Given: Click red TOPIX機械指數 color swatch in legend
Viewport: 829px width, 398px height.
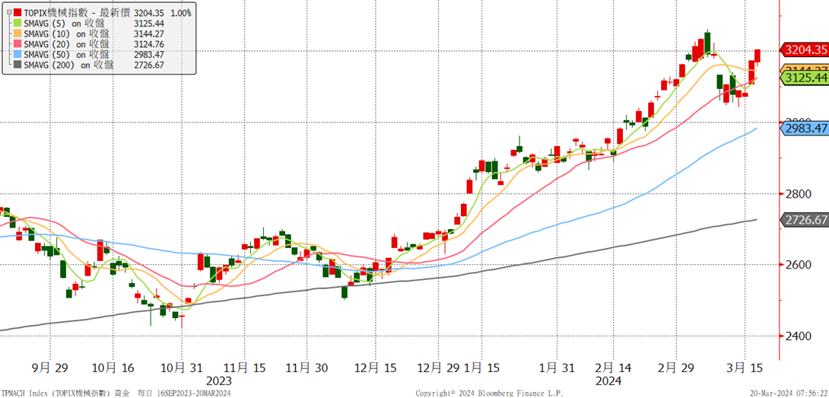Looking at the screenshot, I should pos(17,11).
